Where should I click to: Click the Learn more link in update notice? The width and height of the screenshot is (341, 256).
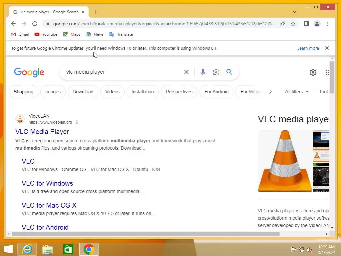click(308, 48)
